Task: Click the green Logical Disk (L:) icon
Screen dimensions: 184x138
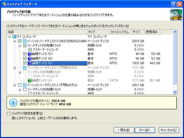Action: pos(30,80)
